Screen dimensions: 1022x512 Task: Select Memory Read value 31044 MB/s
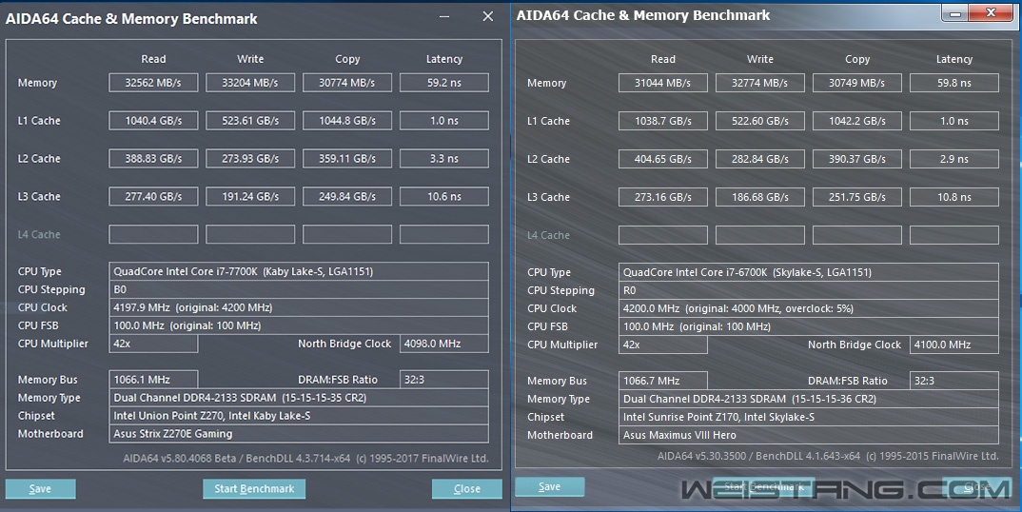663,83
